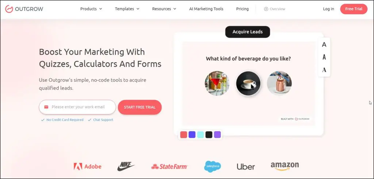The height and width of the screenshot is (179, 374).
Task: Expand the Resources dropdown menu
Action: 164,9
